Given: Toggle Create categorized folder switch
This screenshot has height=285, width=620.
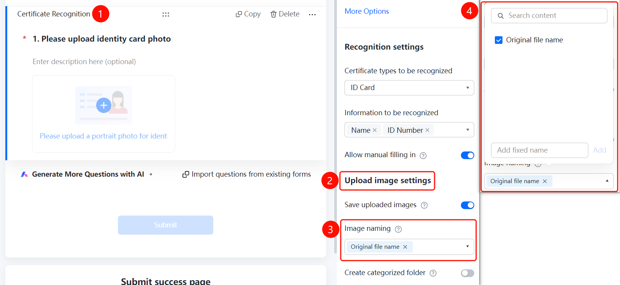Looking at the screenshot, I should pyautogui.click(x=467, y=273).
